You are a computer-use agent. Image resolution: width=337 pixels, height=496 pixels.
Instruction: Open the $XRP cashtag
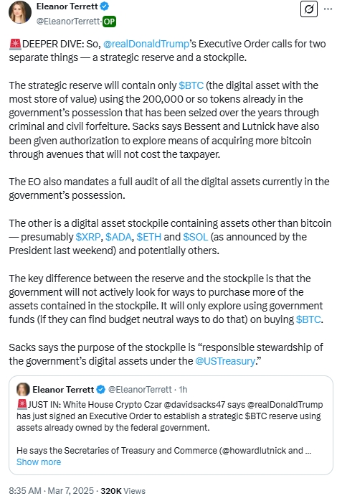coord(88,237)
